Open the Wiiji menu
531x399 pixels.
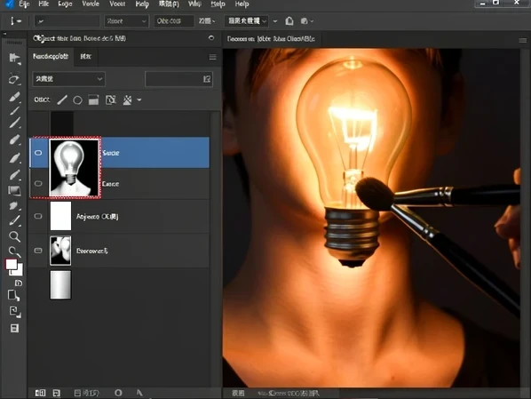pyautogui.click(x=194, y=4)
